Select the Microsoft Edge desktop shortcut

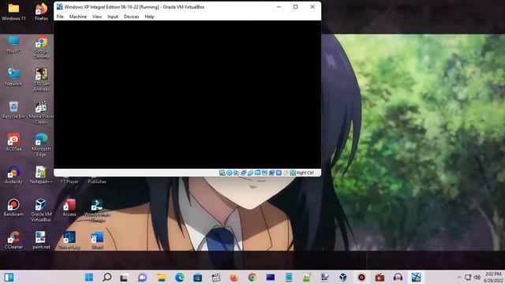tap(41, 145)
